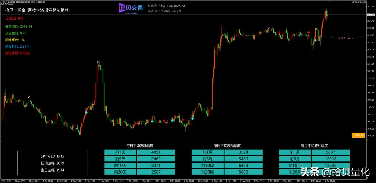376x183 pixels.
Task: Click the orange 一键全平 close-all button
Action: [x=358, y=135]
